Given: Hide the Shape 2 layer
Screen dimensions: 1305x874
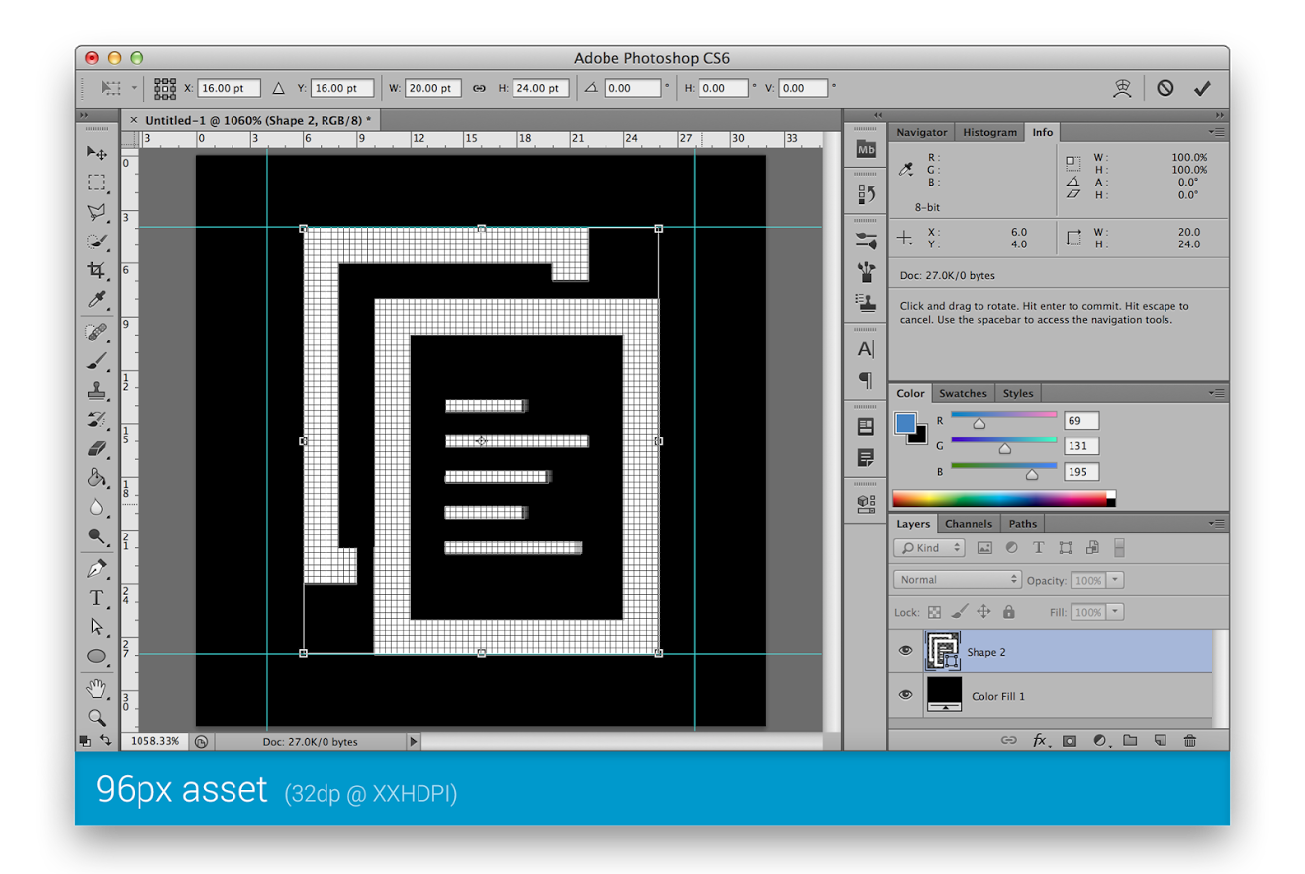Looking at the screenshot, I should [x=905, y=650].
